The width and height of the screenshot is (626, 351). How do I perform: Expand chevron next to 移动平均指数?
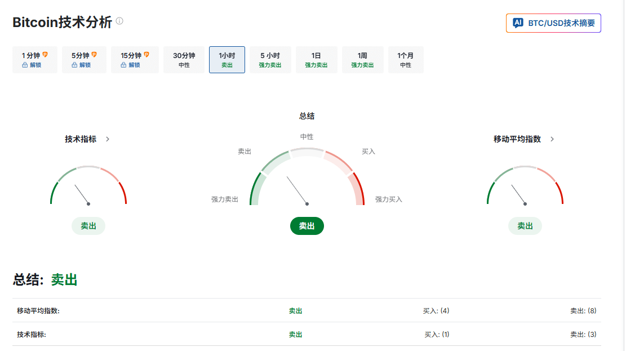(x=552, y=139)
